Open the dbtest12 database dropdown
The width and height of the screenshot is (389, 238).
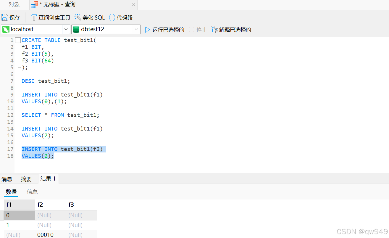137,29
